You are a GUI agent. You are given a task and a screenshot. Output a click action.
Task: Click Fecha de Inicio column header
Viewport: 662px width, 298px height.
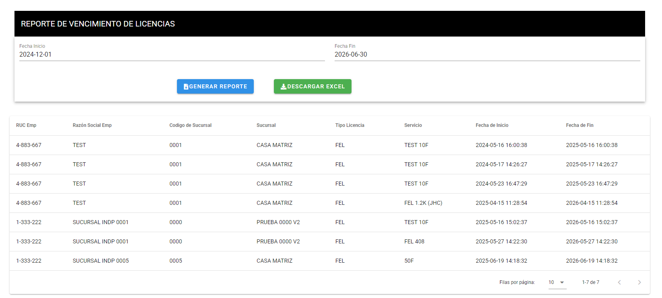[x=492, y=125]
